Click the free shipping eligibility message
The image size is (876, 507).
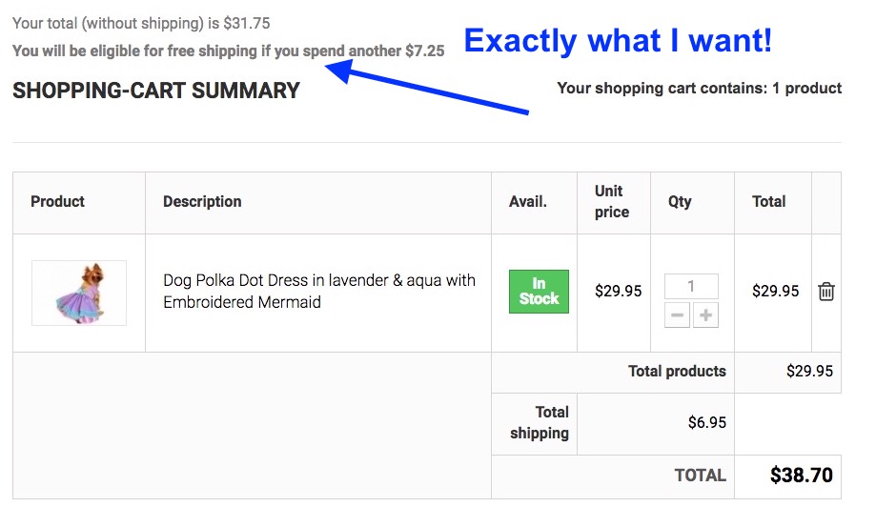229,51
